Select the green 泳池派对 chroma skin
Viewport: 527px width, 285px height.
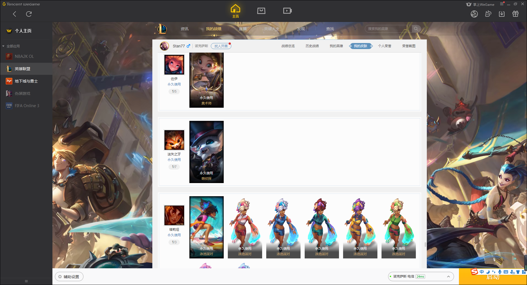pos(399,227)
